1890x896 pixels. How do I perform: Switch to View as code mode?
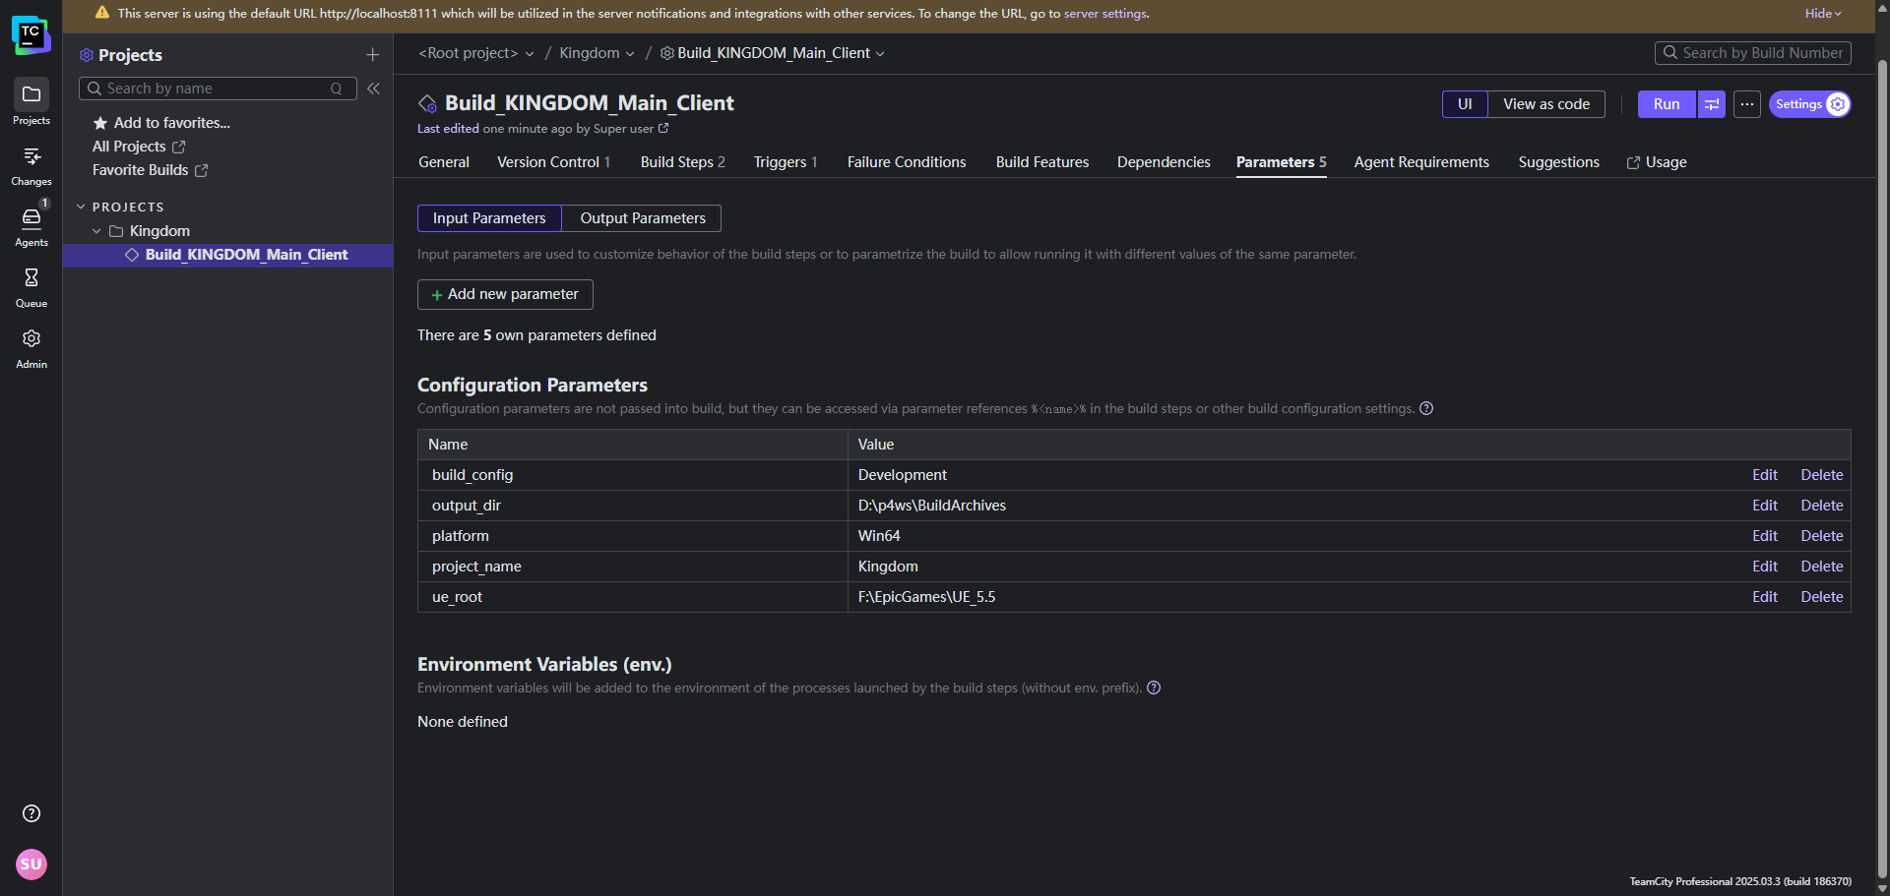(x=1545, y=104)
